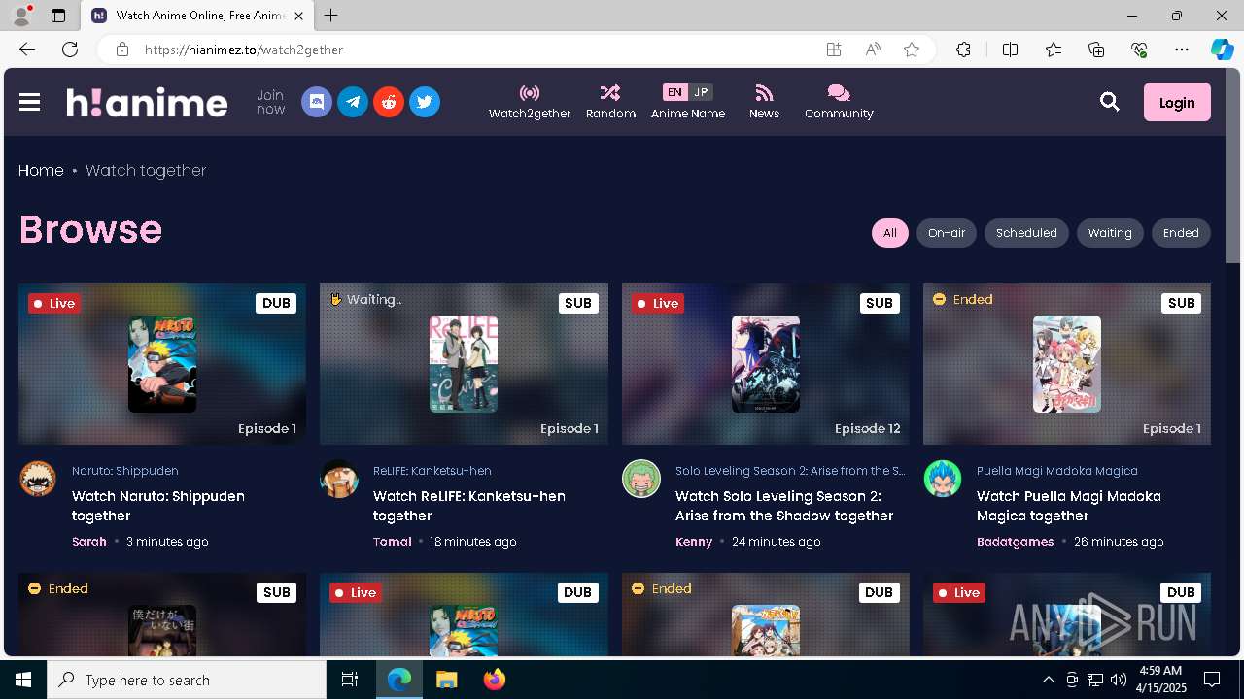
Task: Open the Reddit join link
Action: [x=389, y=102]
